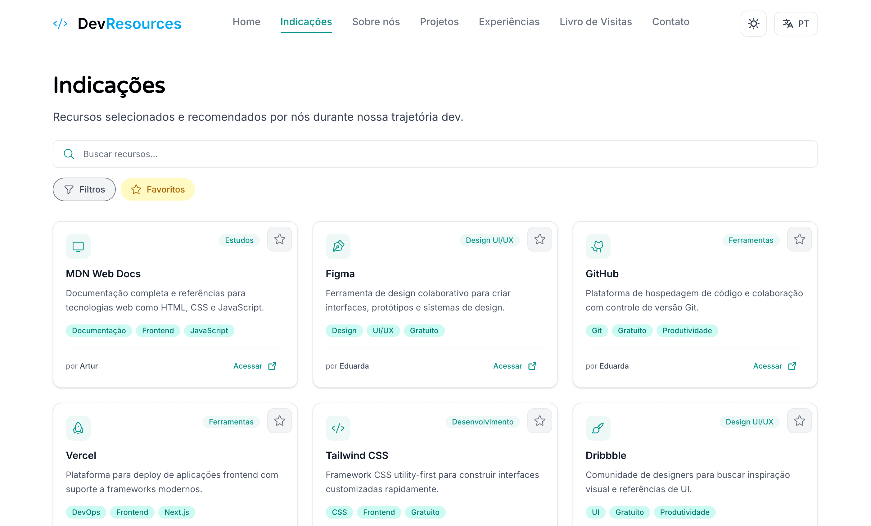This screenshot has height=526, width=871.
Task: Open the MDN Web Docs Acessar link
Action: click(x=255, y=366)
